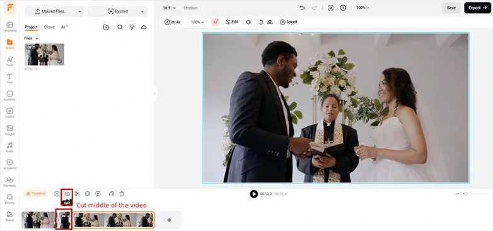This screenshot has height=231, width=493.
Task: Open the Audio sidebar panel
Action: point(9,147)
